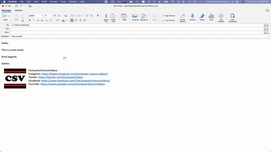Increase font size with the larger A icon
The height and width of the screenshot is (152, 271).
click(55, 16)
